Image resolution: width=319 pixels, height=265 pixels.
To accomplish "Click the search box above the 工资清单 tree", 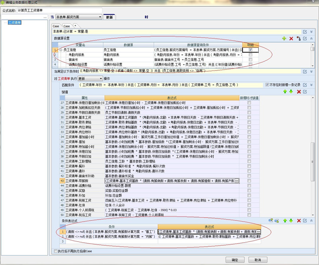I will pyautogui.click(x=22, y=17).
